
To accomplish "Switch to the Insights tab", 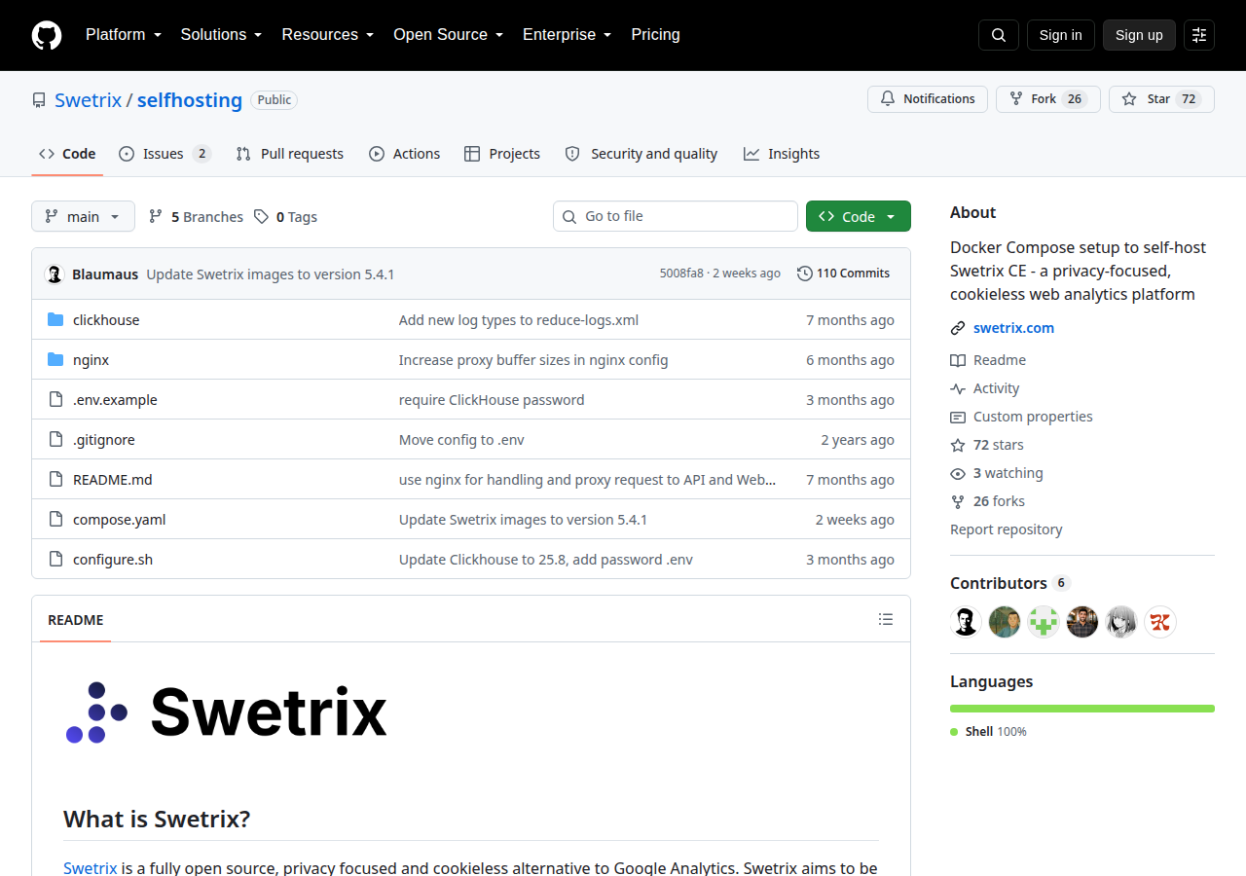I will coord(782,154).
